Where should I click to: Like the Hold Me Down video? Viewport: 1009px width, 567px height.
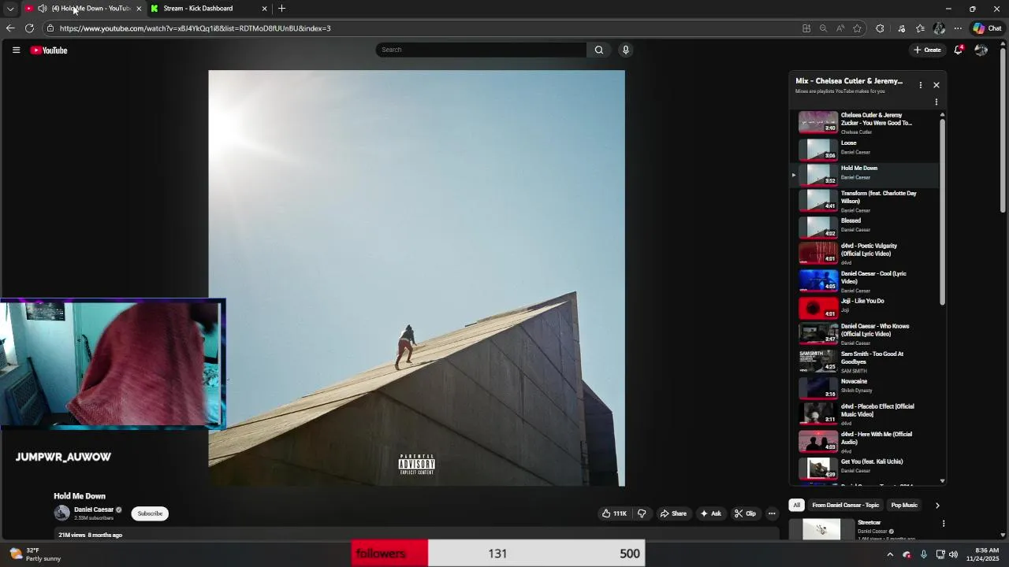pos(614,513)
